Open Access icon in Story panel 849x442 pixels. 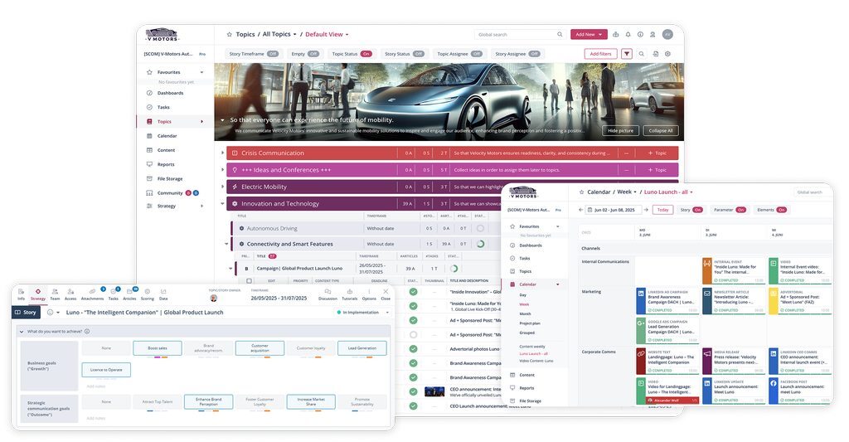pos(70,294)
